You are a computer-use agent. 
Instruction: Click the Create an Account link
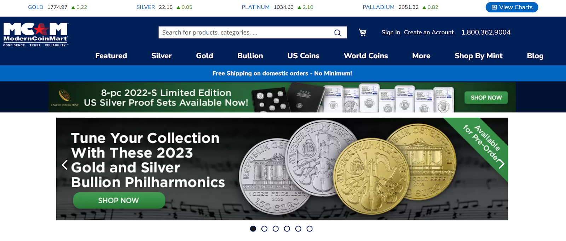coord(429,32)
